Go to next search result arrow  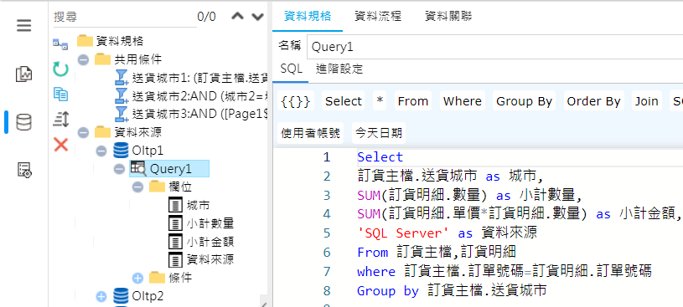[x=258, y=17]
